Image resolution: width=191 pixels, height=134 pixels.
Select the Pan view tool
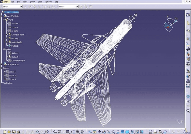pos(99,132)
